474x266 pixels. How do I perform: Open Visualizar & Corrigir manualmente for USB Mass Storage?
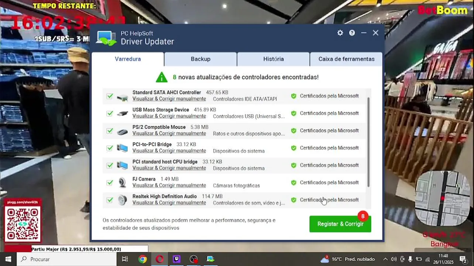pos(169,116)
